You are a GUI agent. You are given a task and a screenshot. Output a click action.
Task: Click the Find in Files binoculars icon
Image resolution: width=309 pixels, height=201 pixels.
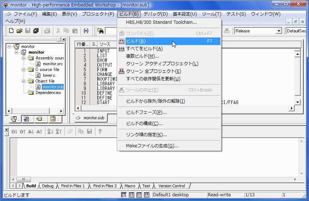tap(100, 31)
